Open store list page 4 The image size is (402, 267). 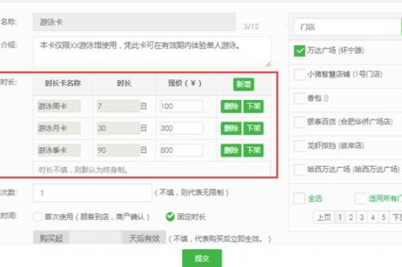click(x=373, y=217)
